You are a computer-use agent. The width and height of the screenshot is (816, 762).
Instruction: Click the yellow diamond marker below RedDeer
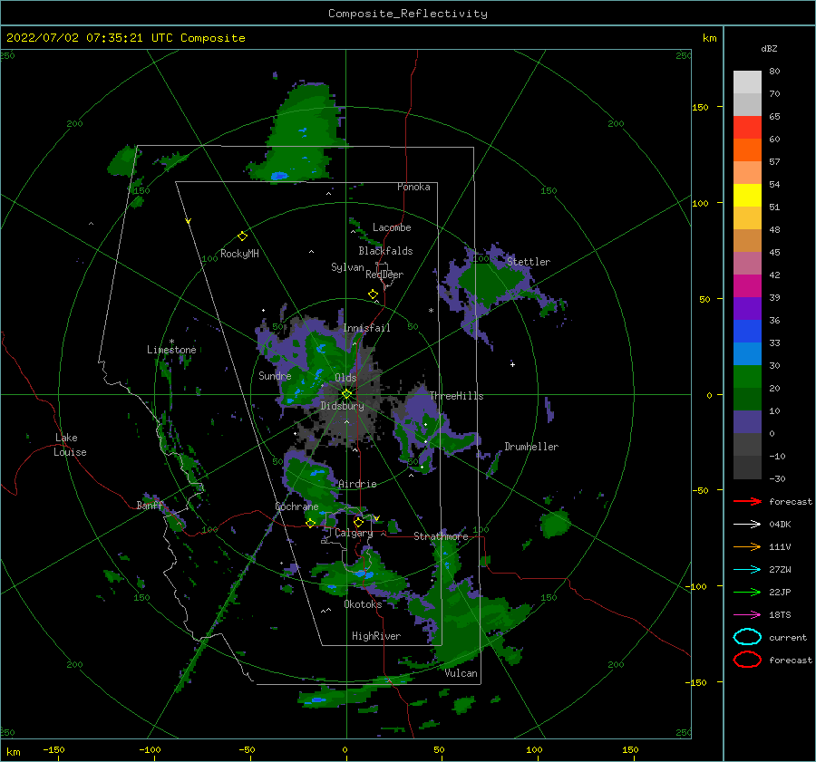click(x=374, y=294)
